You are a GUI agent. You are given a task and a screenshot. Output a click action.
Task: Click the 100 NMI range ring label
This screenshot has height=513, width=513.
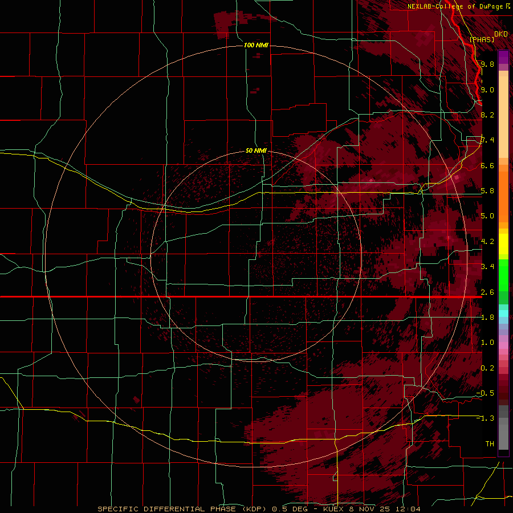[256, 45]
